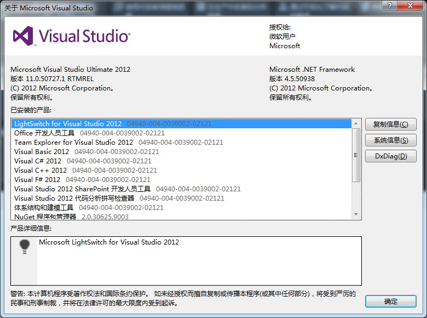Click the product list scroll down arrow

[x=356, y=214]
